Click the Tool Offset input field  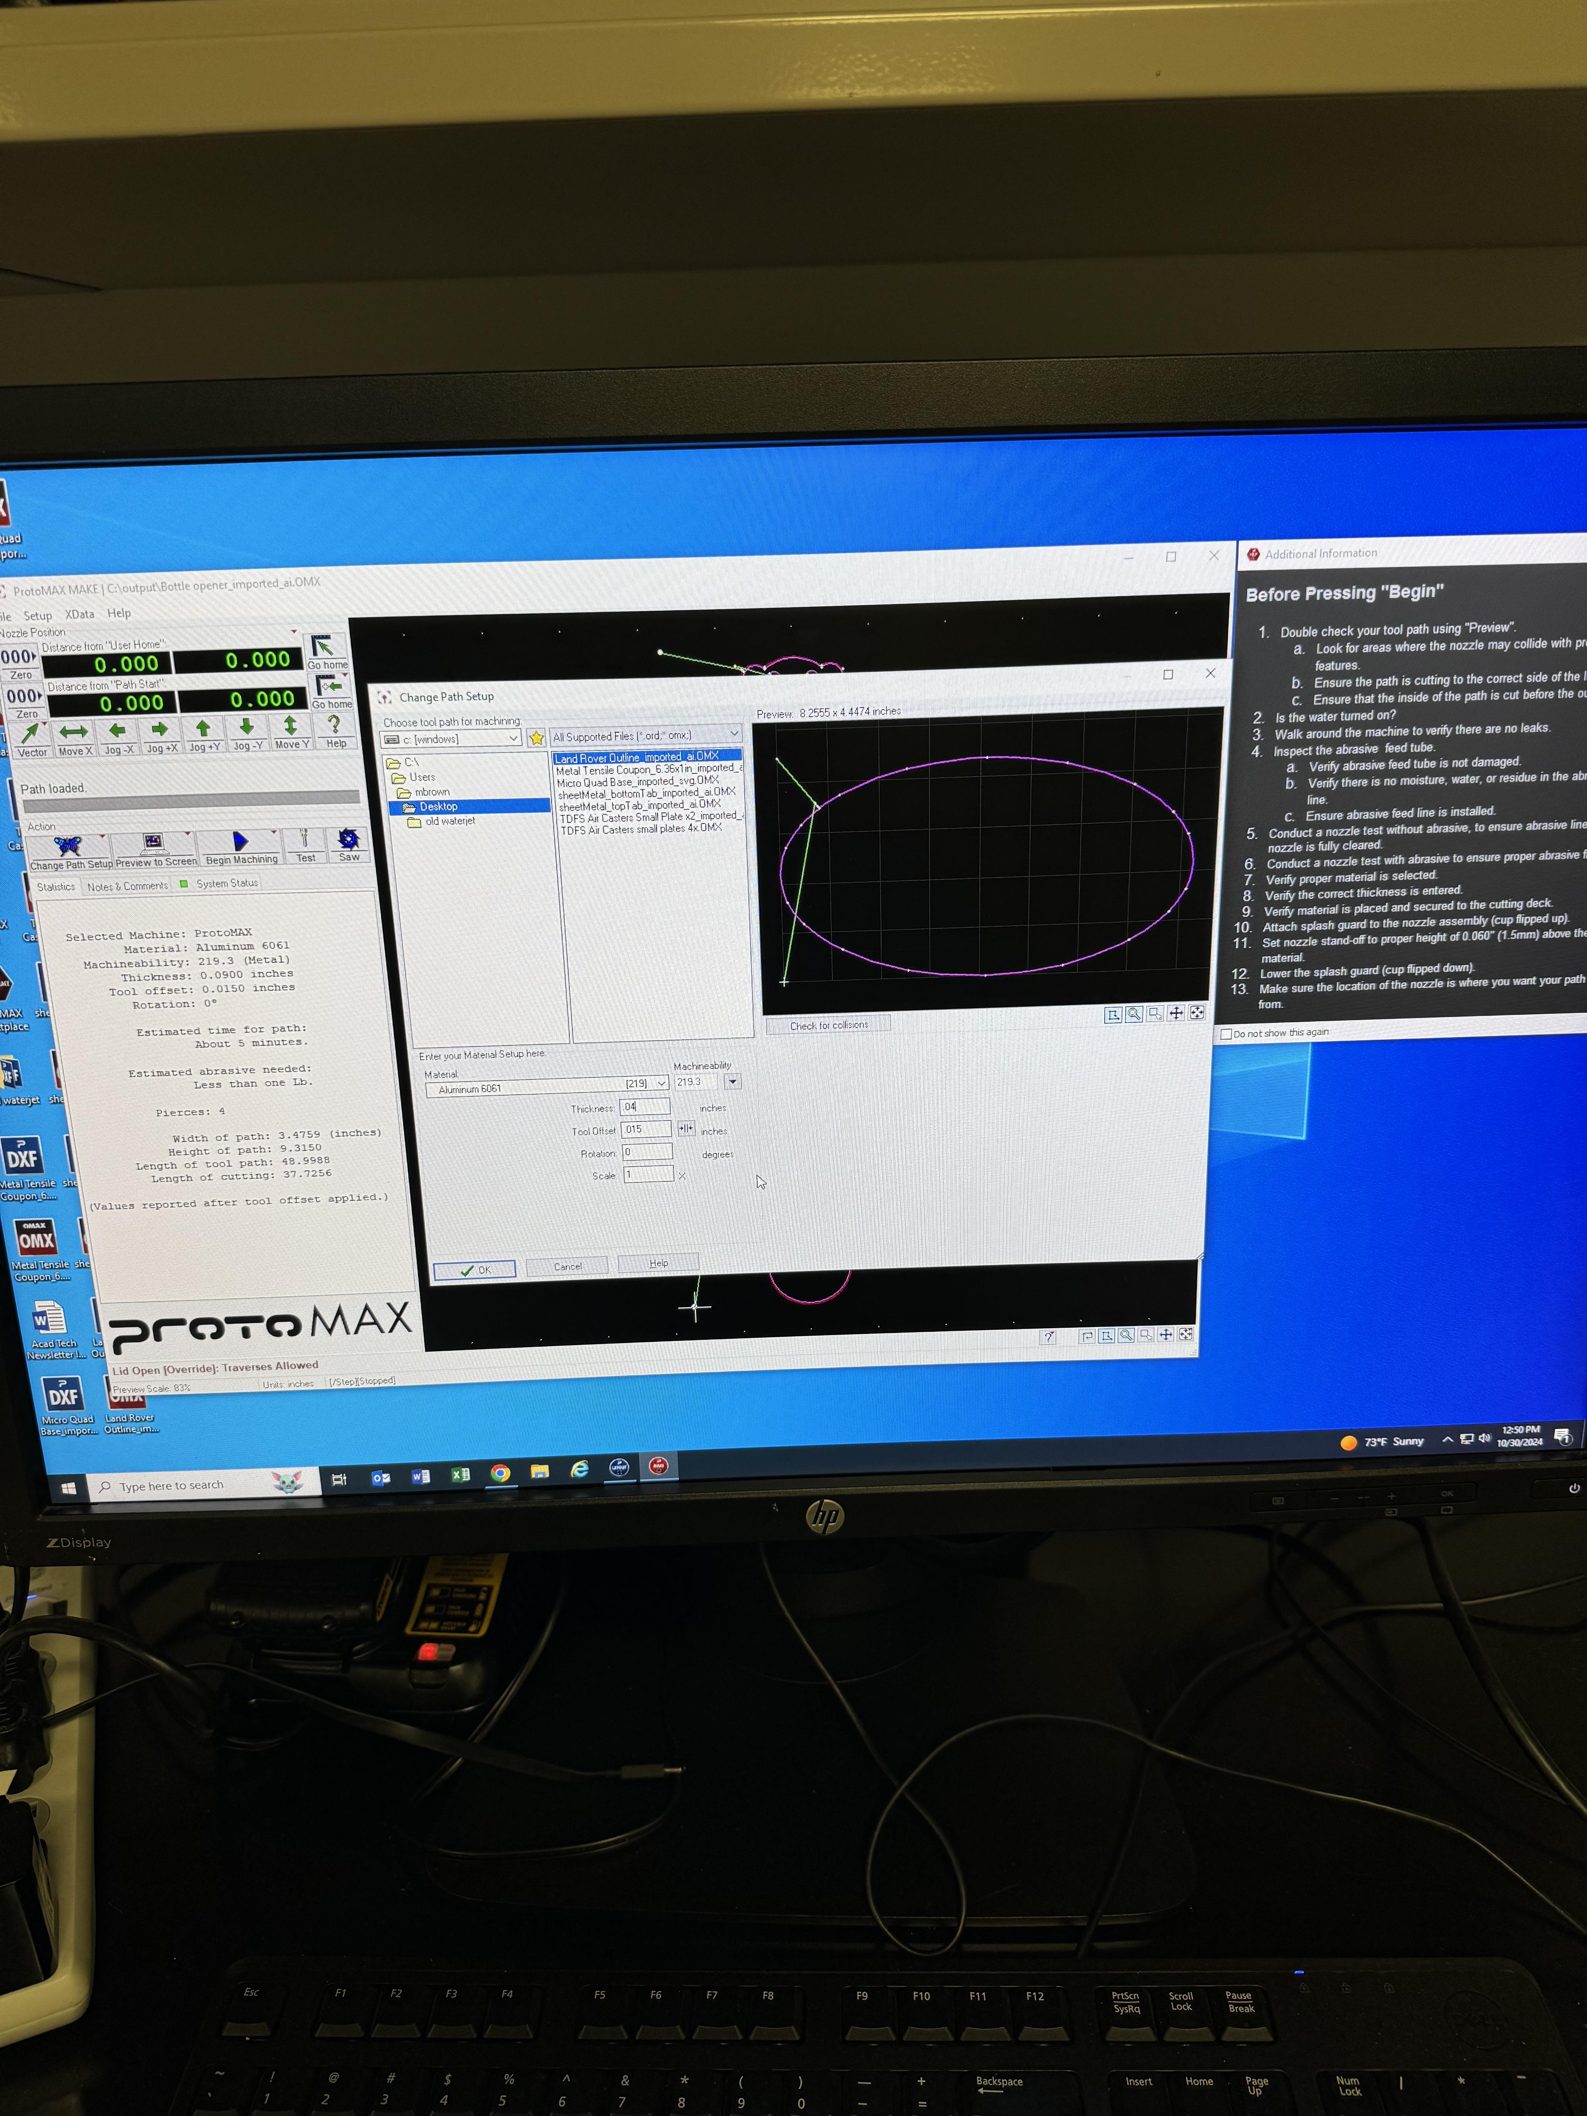[x=647, y=1130]
